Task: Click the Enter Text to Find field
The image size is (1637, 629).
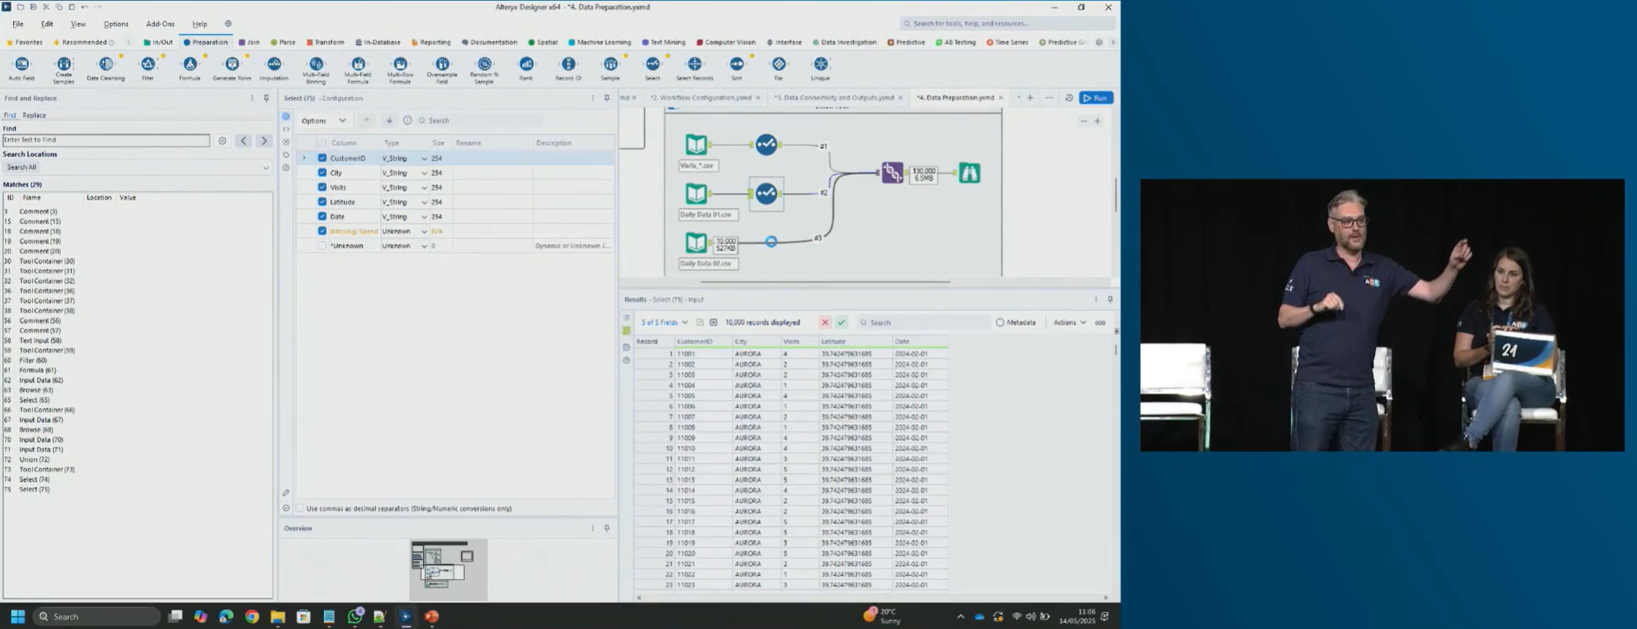Action: (x=106, y=140)
